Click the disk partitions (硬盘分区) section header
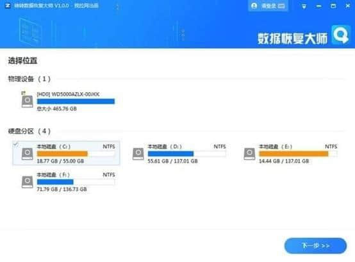Screen dimensions: 355x262 (29, 131)
